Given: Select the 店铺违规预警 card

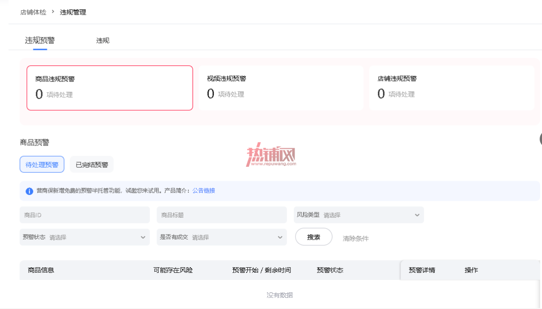Looking at the screenshot, I should [452, 88].
